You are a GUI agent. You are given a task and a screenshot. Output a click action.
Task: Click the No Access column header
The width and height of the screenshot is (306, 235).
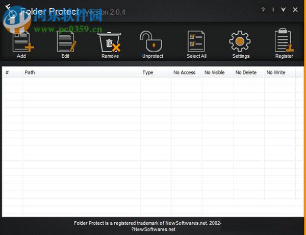click(187, 73)
